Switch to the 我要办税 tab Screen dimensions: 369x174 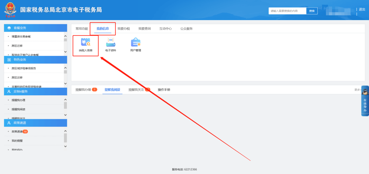click(x=124, y=29)
